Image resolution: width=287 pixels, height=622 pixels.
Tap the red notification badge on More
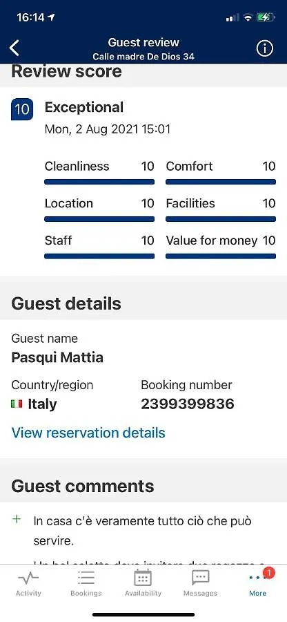268,573
